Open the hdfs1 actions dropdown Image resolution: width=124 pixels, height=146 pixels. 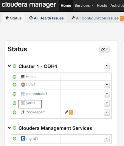point(107,85)
